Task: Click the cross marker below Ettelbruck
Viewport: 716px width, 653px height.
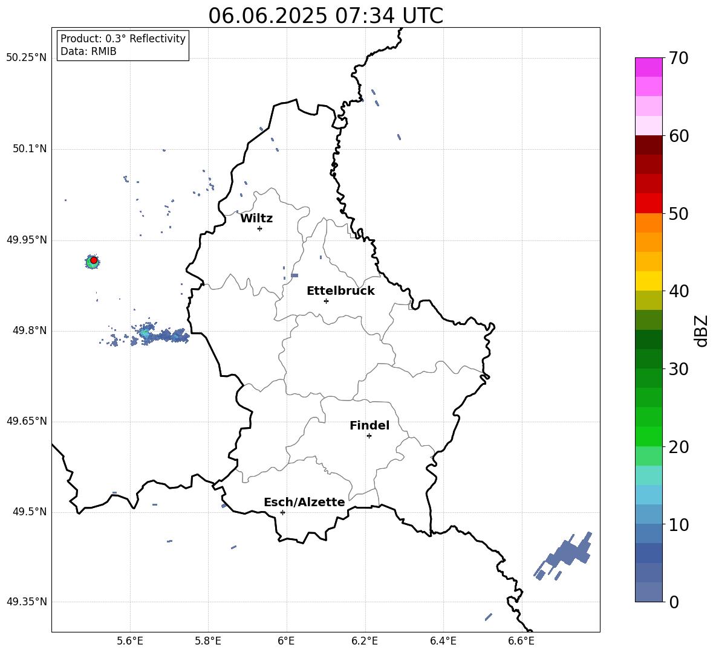Action: [x=326, y=301]
